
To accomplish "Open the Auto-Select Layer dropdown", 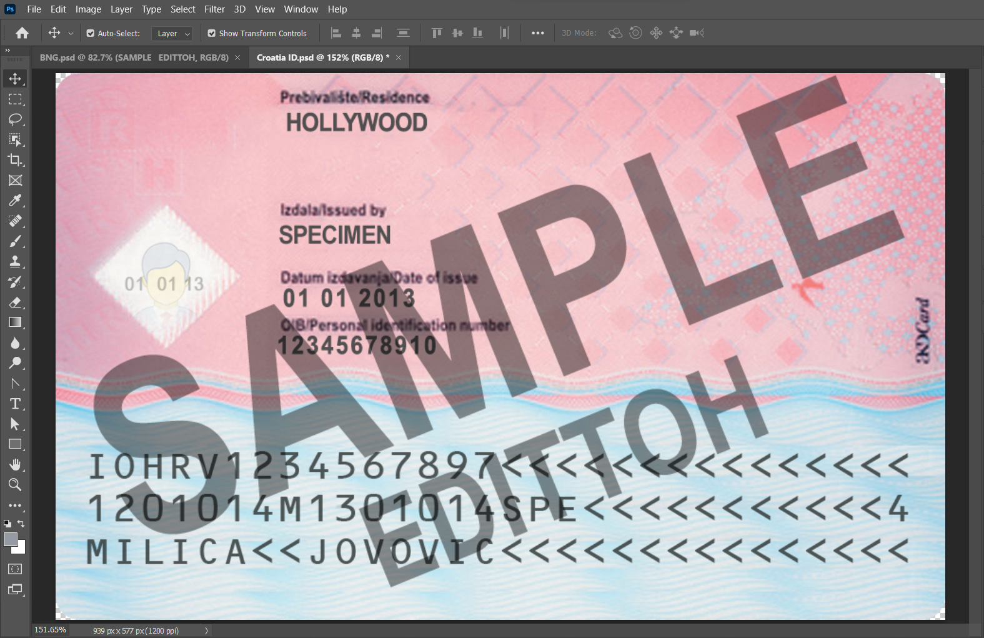I will (172, 34).
